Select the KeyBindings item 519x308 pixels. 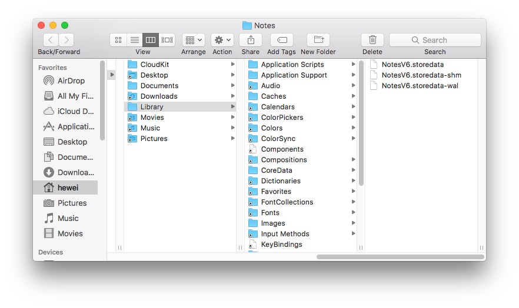301,244
